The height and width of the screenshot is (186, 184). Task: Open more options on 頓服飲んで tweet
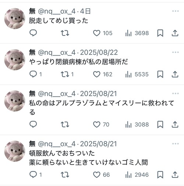click(175, 144)
